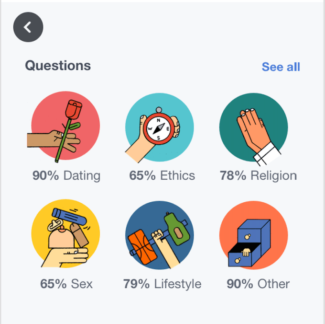
Task: Tap the 90% next to Other
Action: point(240,284)
